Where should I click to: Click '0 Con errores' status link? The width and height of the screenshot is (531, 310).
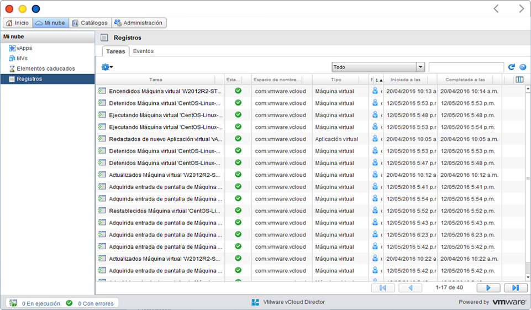[95, 303]
